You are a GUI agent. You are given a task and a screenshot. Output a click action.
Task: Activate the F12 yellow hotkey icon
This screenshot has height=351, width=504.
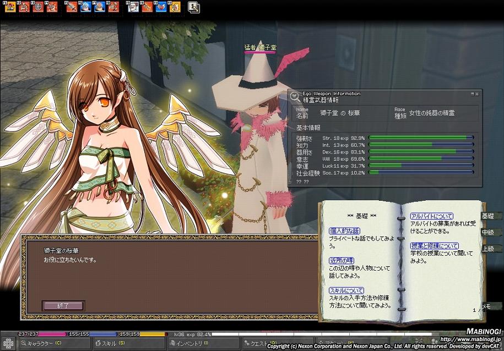tap(175, 7)
